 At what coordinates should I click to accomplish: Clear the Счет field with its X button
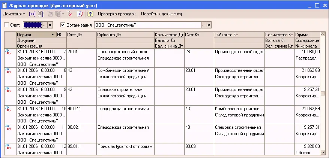click(50, 25)
